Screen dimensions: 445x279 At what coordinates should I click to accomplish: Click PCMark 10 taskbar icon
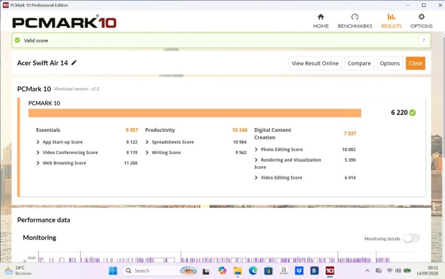[329, 271]
